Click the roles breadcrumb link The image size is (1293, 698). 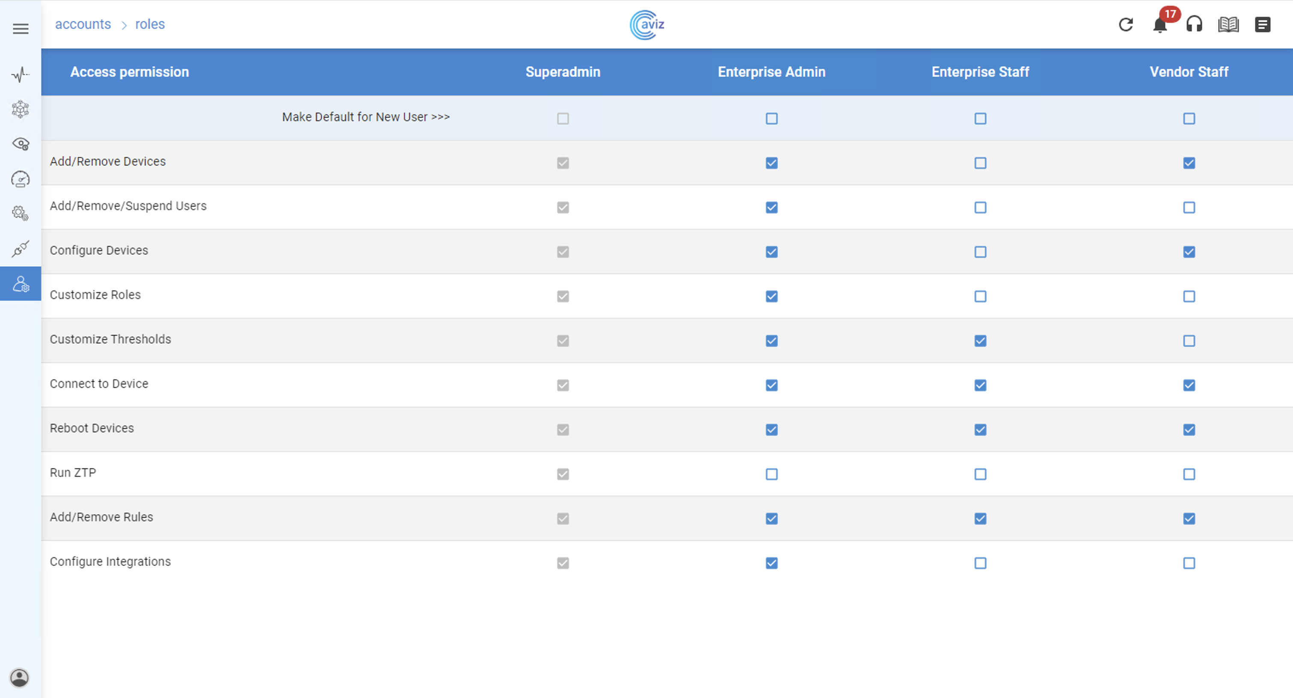point(150,24)
